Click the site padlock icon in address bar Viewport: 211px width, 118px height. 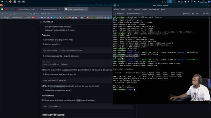coord(34,14)
